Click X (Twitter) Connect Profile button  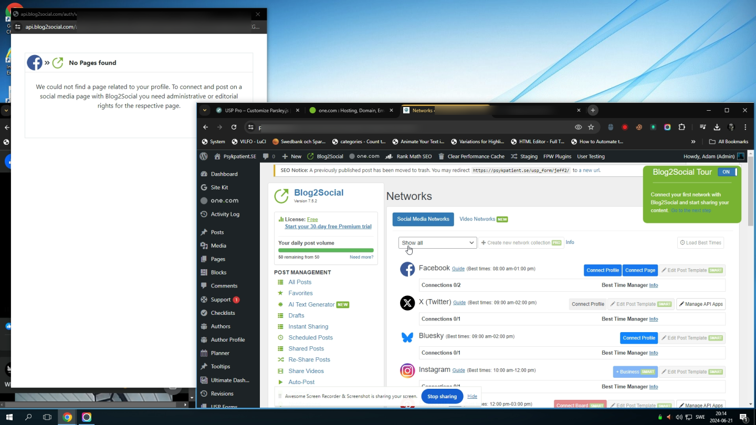tap(588, 304)
